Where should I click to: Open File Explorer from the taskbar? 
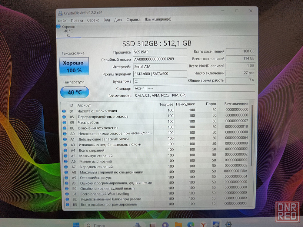(178, 225)
